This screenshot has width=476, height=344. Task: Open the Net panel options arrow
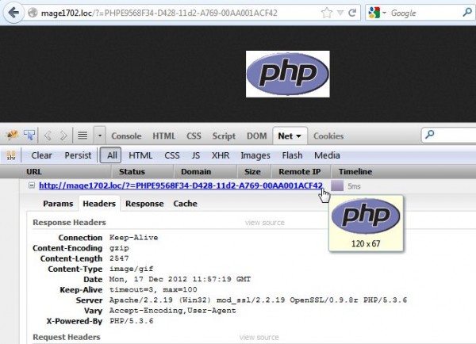coord(299,136)
